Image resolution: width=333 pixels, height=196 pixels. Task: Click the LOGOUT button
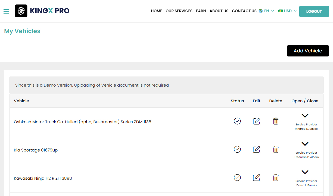pos(314,11)
